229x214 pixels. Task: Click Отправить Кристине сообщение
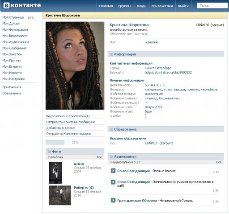pyautogui.click(x=71, y=122)
